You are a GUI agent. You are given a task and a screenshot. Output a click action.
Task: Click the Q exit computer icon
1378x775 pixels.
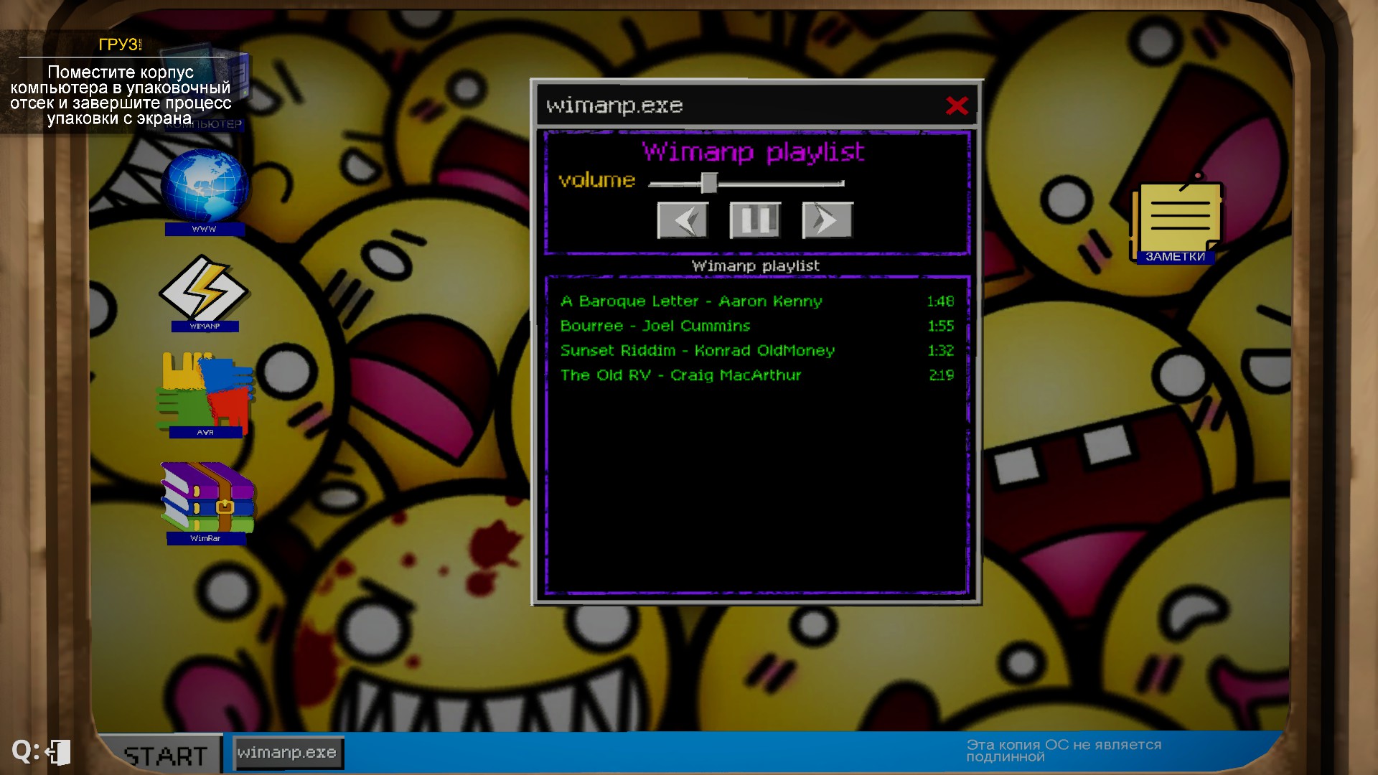[x=41, y=752]
